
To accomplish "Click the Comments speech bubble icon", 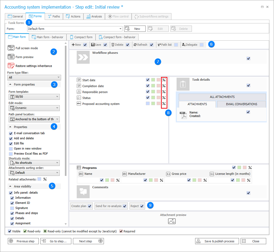I will click(83, 191).
